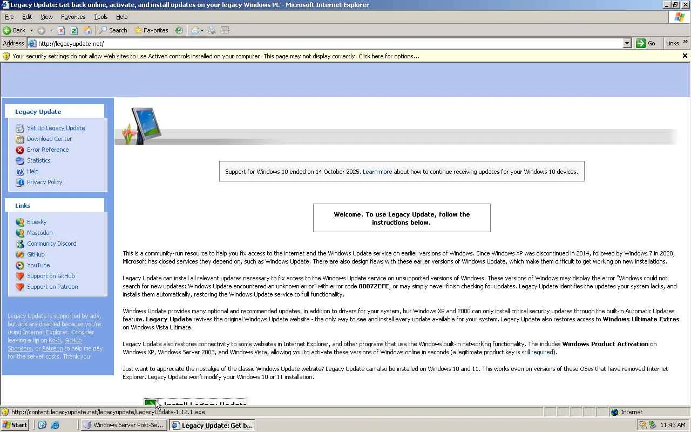
Task: Click the Go button next to the address bar
Action: pyautogui.click(x=646, y=44)
